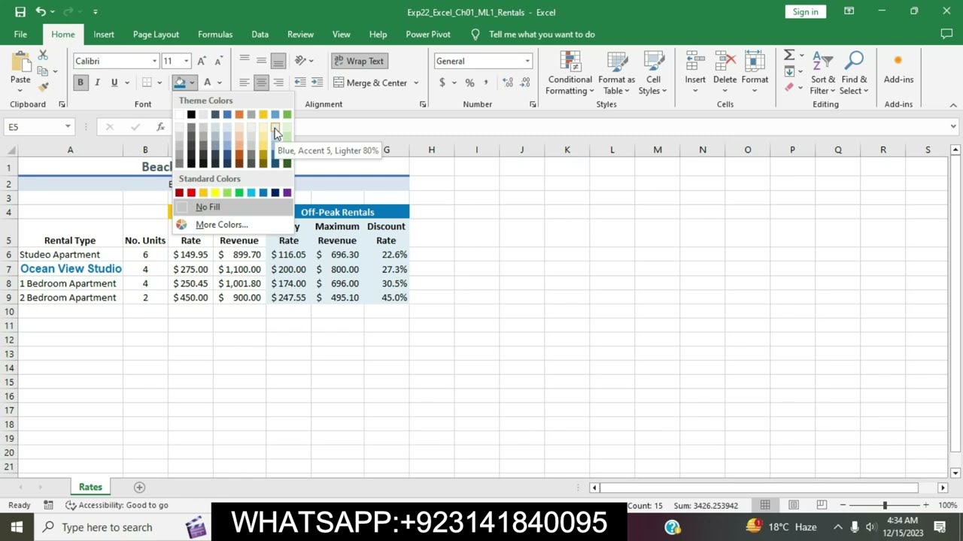Open the Calibri font name dropdown

pyautogui.click(x=155, y=61)
